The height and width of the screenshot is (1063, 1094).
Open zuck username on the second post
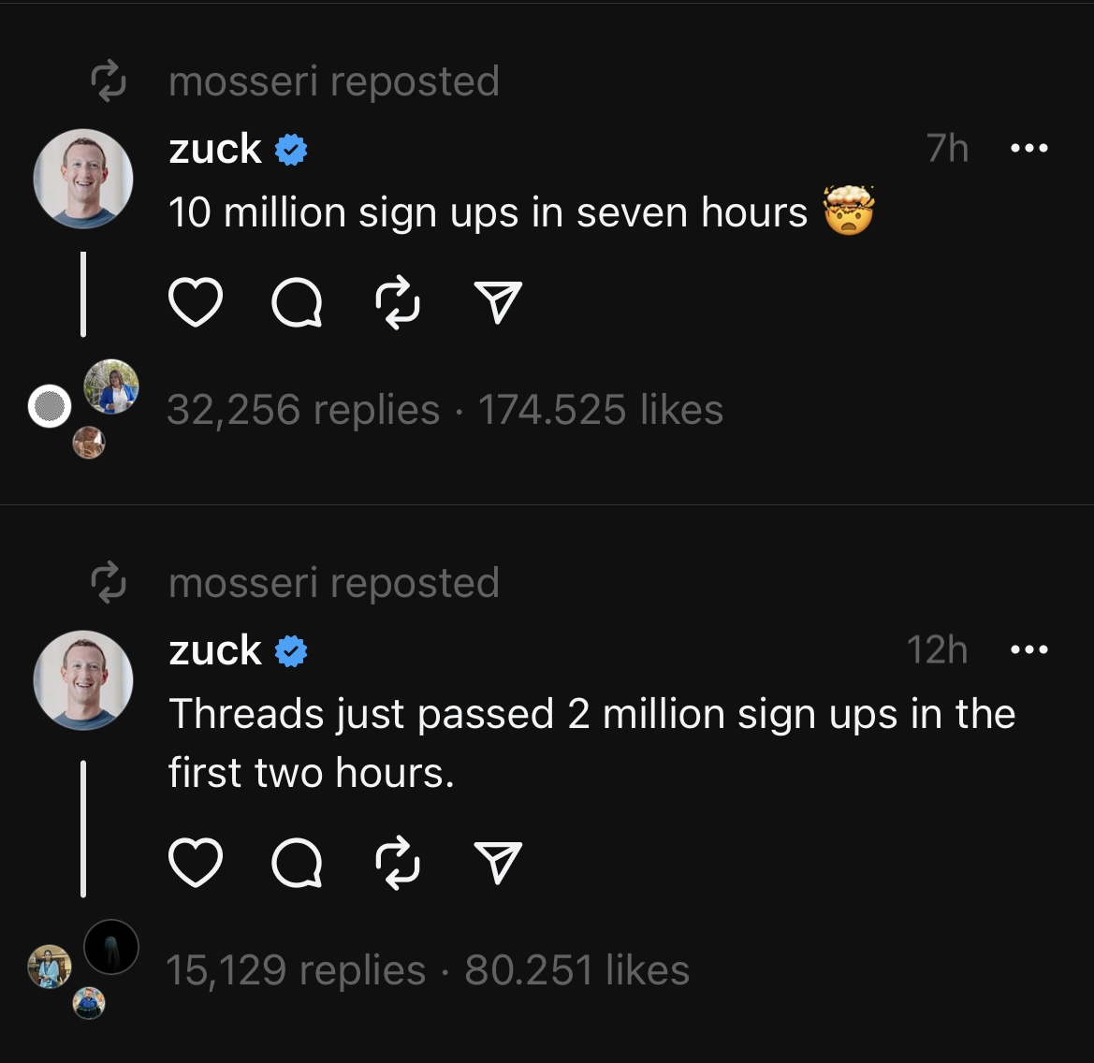(215, 650)
